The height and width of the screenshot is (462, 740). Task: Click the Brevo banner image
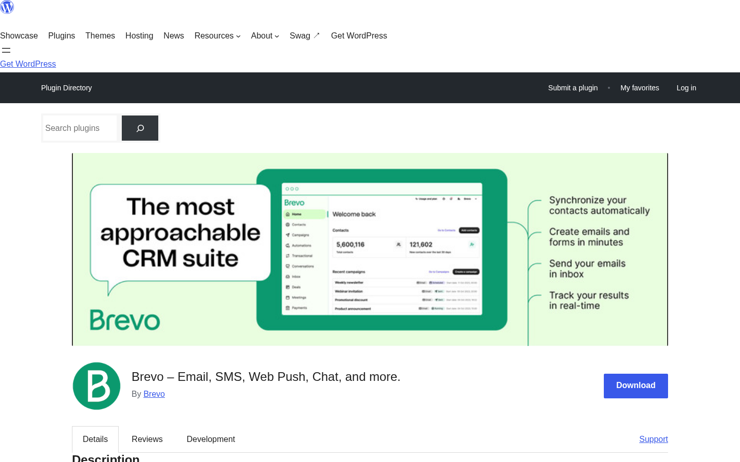[x=370, y=249]
